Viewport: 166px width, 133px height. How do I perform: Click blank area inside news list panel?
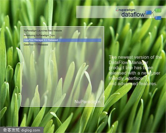pos(62,74)
